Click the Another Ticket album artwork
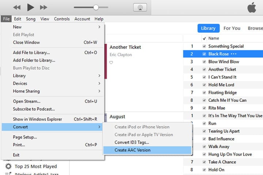263x175 pixels. pos(106,61)
